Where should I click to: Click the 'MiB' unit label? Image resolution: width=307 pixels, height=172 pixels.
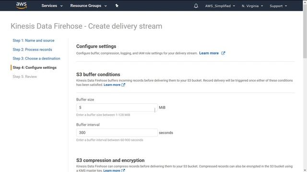point(162,107)
